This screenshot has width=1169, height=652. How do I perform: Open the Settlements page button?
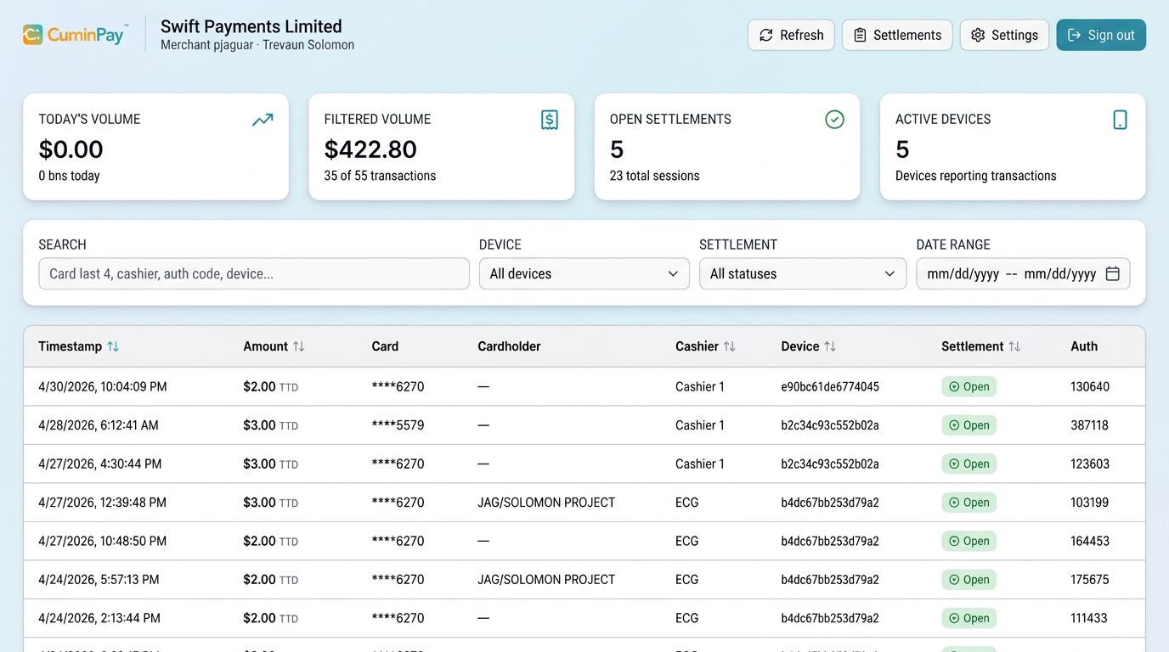(897, 35)
